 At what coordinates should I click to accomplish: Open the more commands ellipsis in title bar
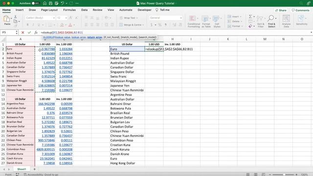point(77,3)
